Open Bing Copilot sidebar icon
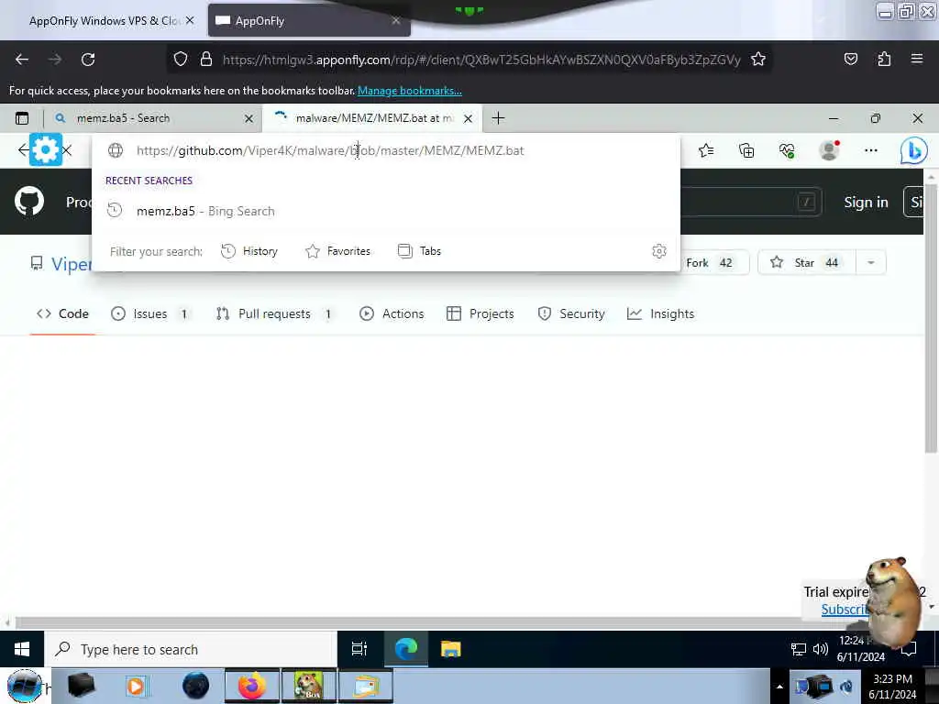Screen dimensions: 939x704 click(x=914, y=150)
